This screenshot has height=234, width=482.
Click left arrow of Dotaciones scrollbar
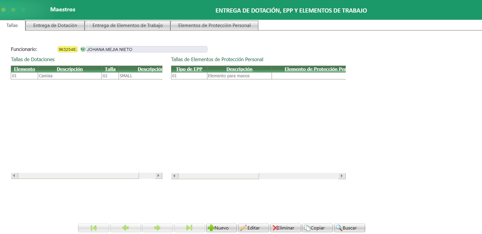[x=14, y=176]
